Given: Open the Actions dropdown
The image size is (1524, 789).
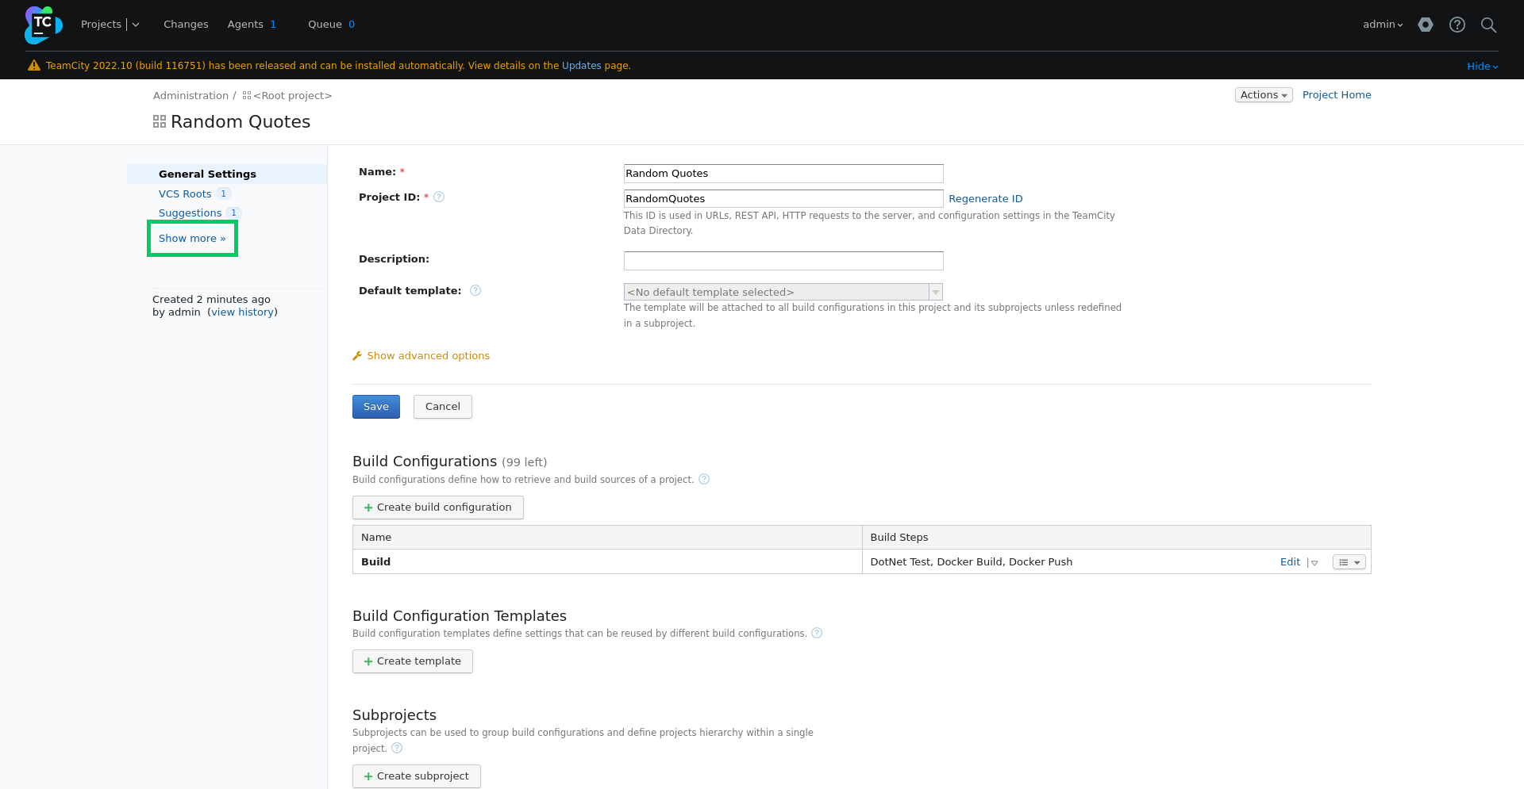Looking at the screenshot, I should tap(1264, 95).
